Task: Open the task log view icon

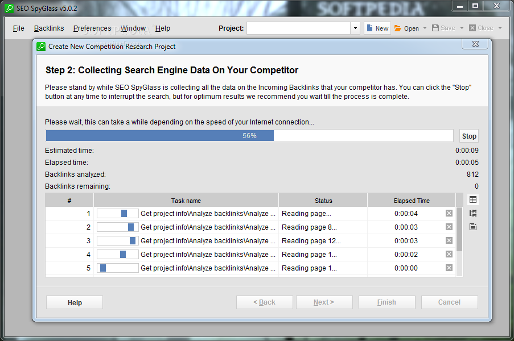Action: pos(472,227)
